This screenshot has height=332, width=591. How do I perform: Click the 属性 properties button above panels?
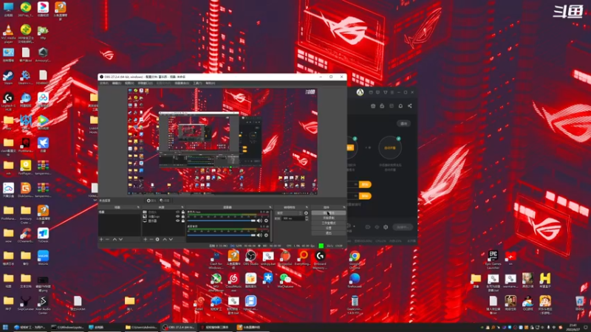[x=151, y=201]
